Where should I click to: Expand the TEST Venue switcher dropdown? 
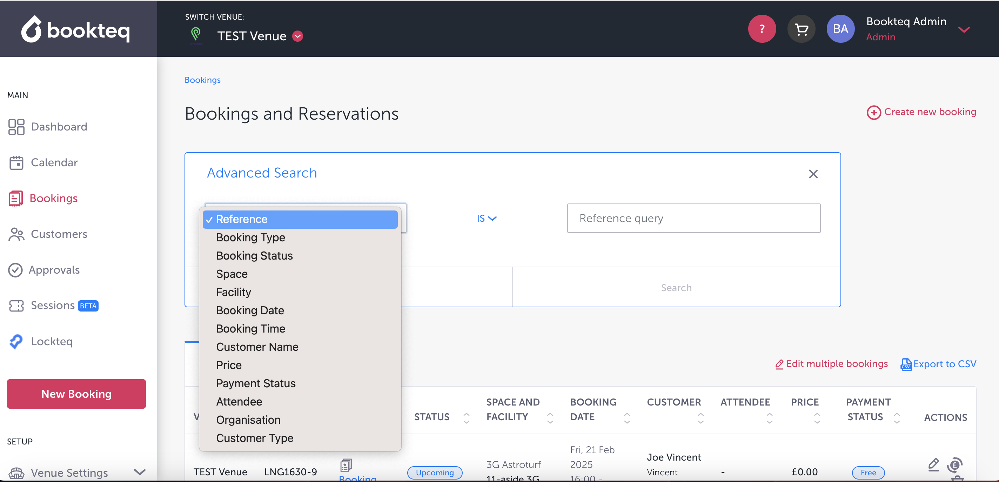(297, 36)
